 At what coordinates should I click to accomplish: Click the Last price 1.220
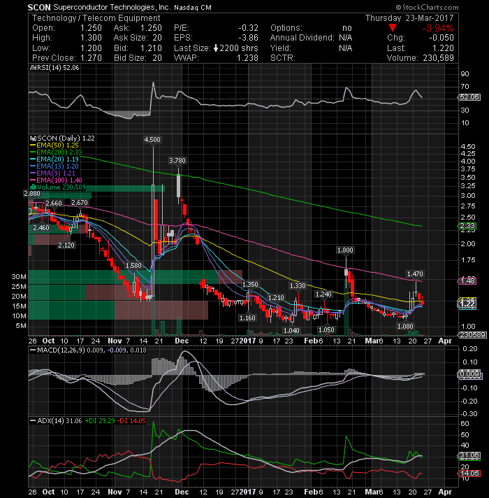443,48
